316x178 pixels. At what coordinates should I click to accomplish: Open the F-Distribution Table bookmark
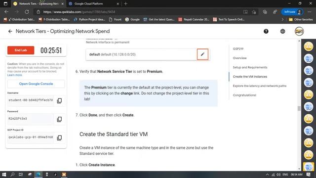coord(54,20)
